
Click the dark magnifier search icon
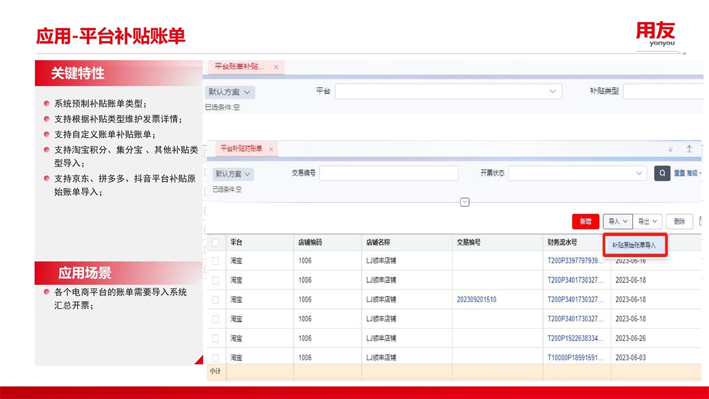click(x=662, y=173)
